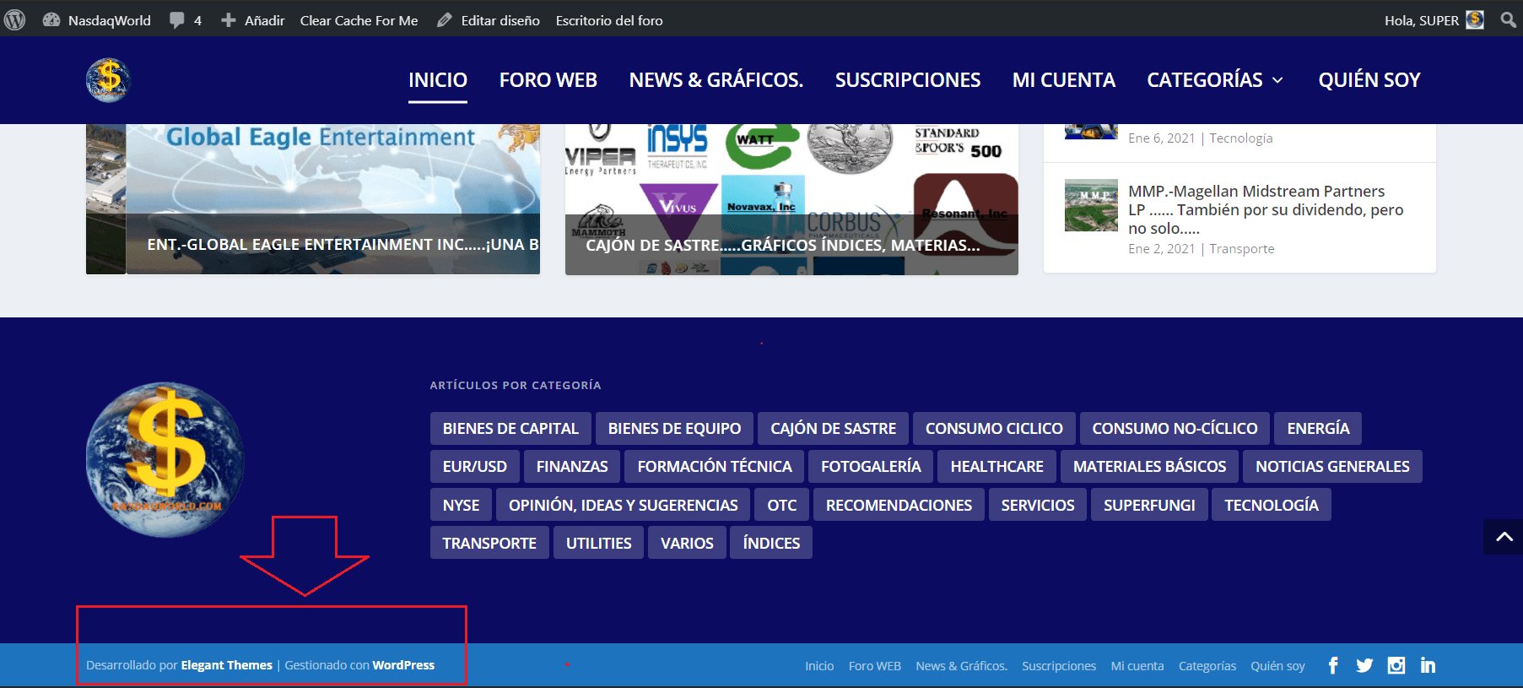The width and height of the screenshot is (1523, 688).
Task: Select TRANSPORTE tag
Action: coord(489,544)
